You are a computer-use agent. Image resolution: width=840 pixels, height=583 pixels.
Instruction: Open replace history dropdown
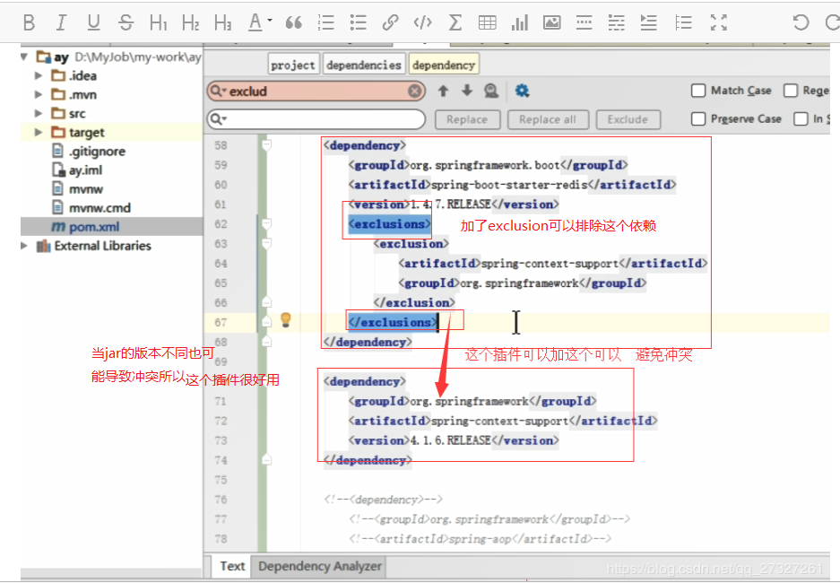tap(219, 119)
